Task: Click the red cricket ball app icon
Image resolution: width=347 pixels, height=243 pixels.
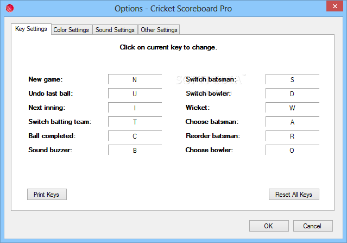Action: [x=10, y=8]
